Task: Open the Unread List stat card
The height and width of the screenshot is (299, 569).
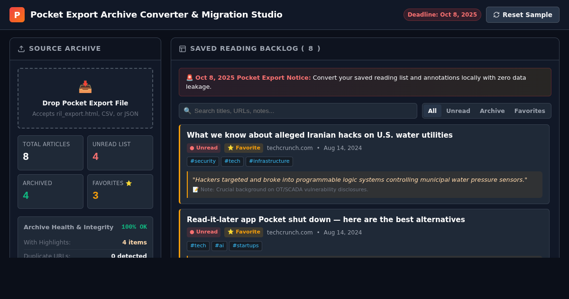Action: (120, 153)
